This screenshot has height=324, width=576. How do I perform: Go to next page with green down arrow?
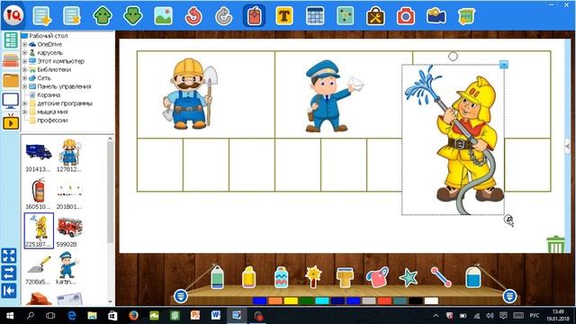click(x=133, y=16)
